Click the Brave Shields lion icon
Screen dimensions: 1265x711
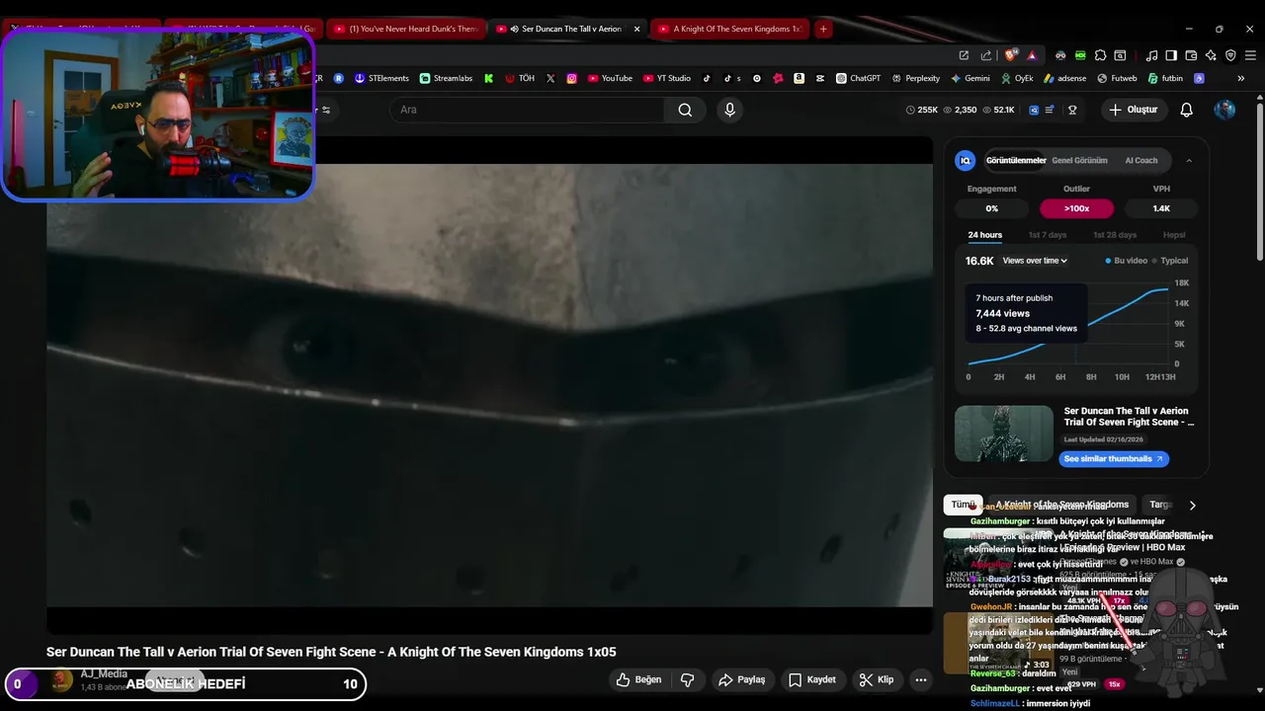coord(1010,55)
